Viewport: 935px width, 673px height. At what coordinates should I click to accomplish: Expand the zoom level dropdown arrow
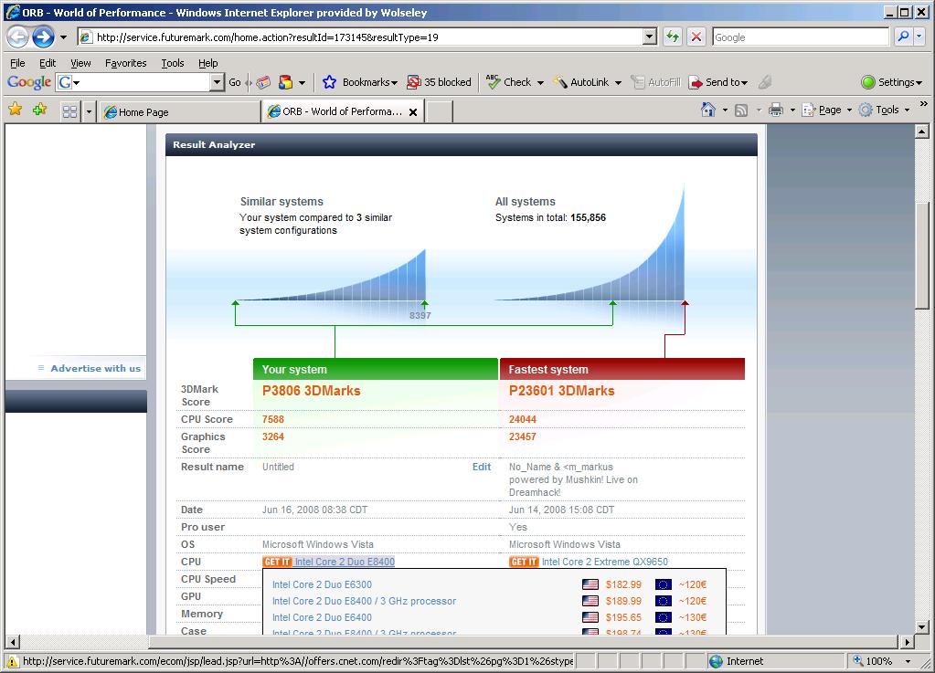click(x=908, y=661)
